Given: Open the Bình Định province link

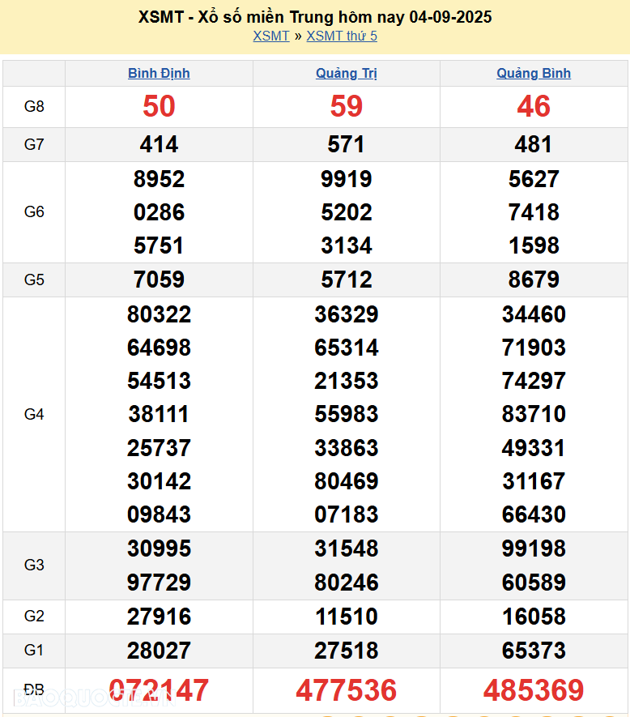Looking at the screenshot, I should (159, 73).
